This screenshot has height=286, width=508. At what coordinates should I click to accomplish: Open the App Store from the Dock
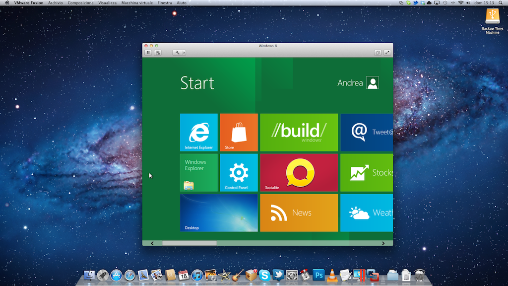pos(116,275)
